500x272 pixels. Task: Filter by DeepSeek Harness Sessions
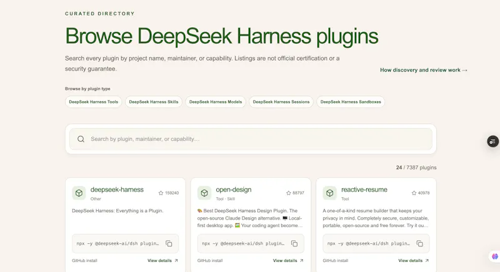pos(281,102)
